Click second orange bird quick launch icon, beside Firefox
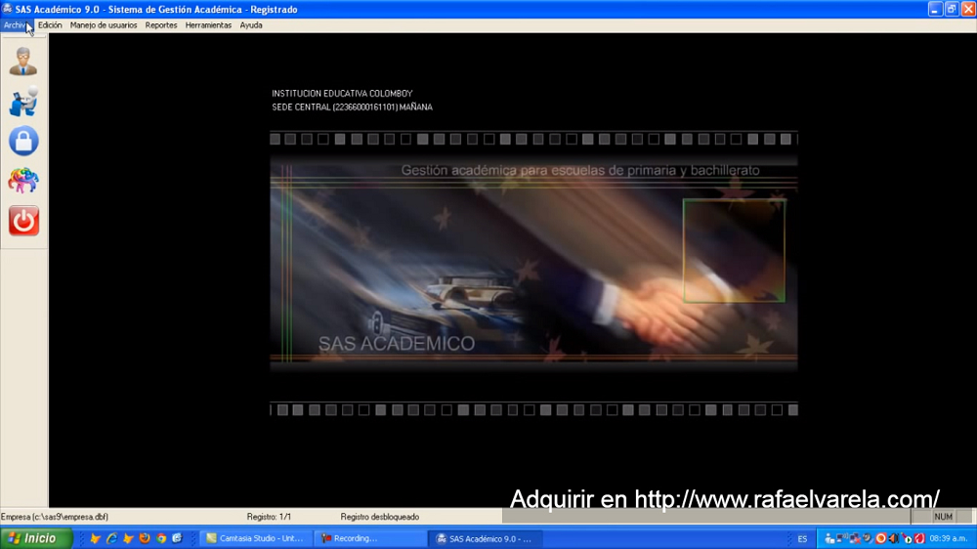Viewport: 977px width, 549px height. [128, 538]
